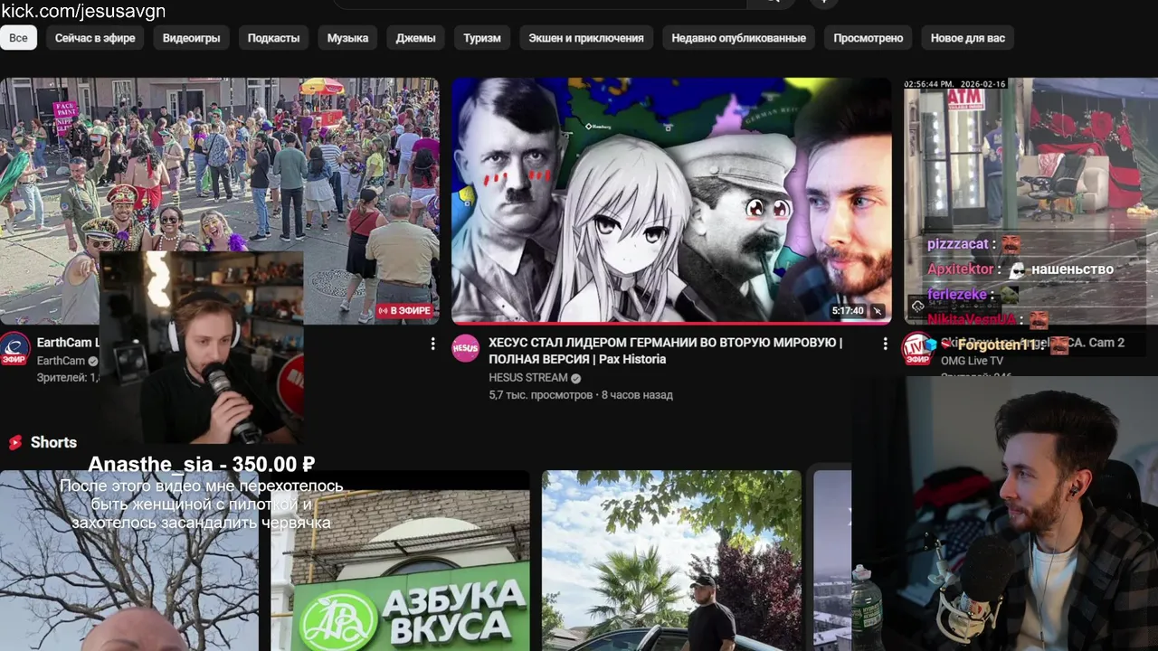The height and width of the screenshot is (651, 1158).
Task: Click the Shorts logo icon
Action: 15,442
